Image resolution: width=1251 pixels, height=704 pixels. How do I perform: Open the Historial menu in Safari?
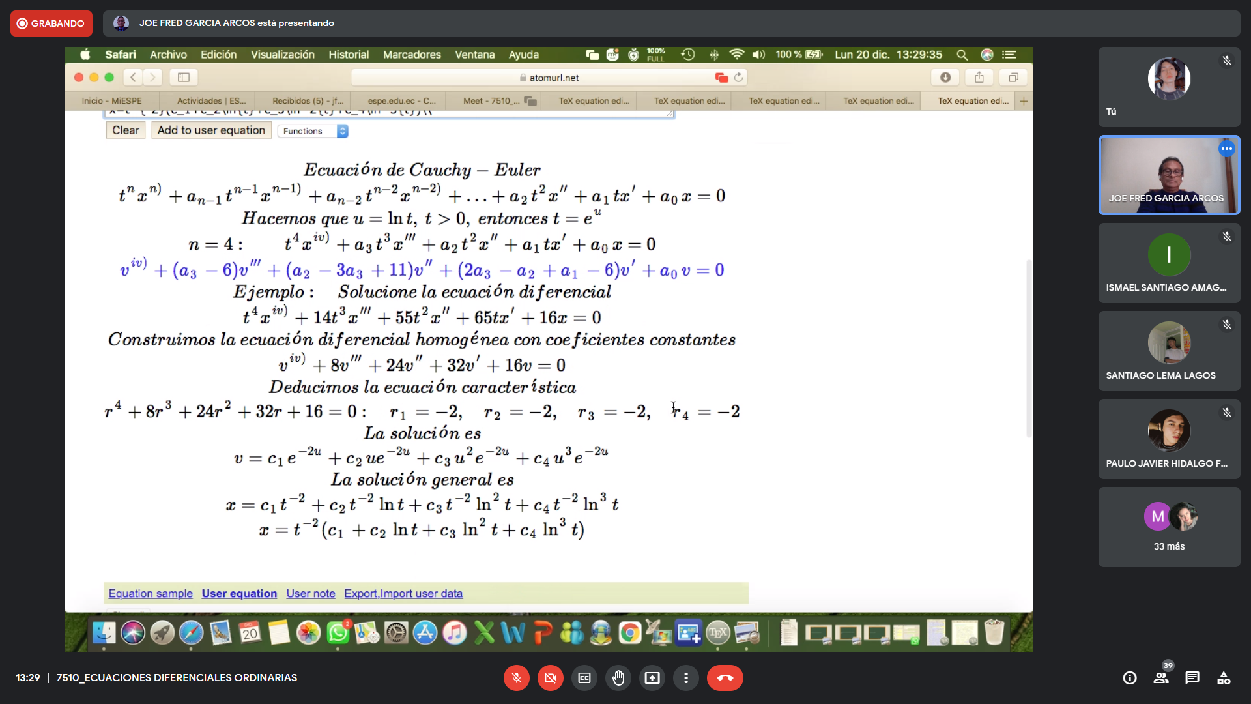[x=348, y=55]
